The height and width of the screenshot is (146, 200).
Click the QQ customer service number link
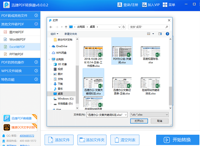click(x=27, y=136)
